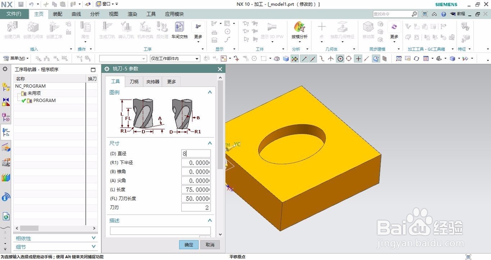Toggle the snap quadrant point circle option

[349, 58]
